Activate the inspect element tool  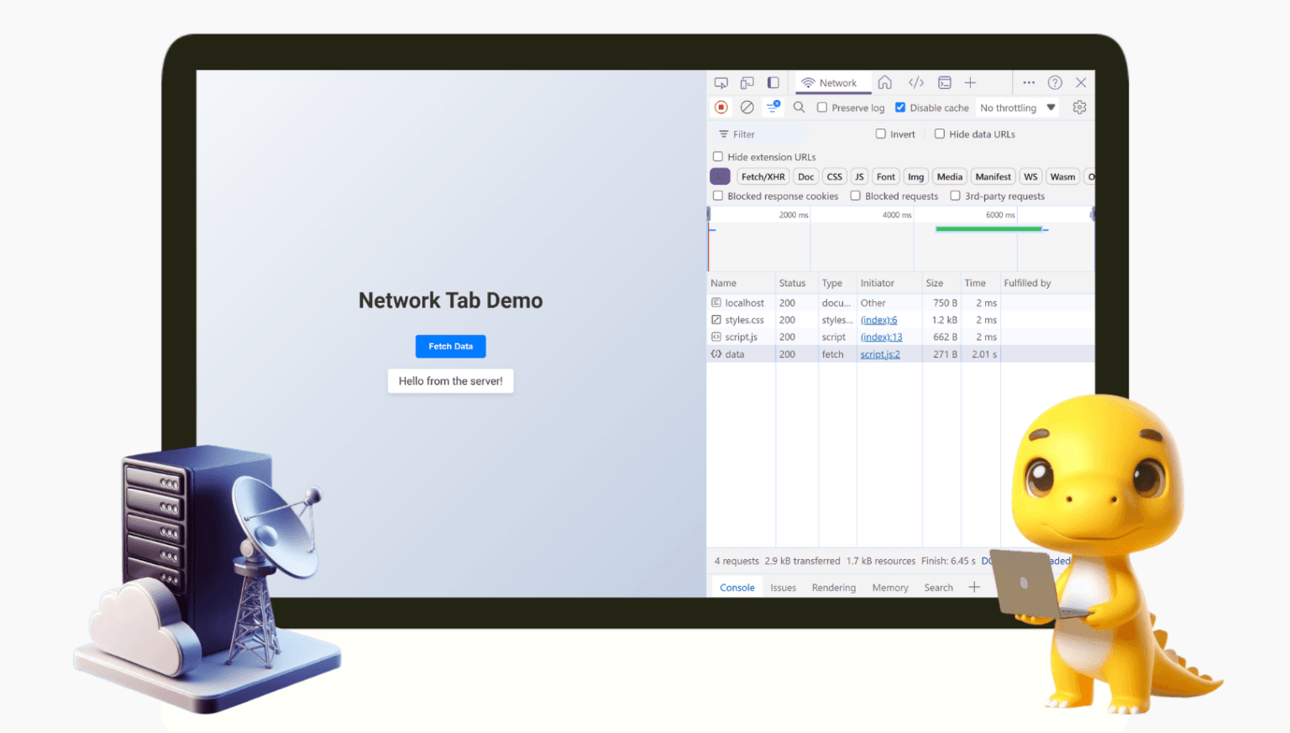(720, 82)
